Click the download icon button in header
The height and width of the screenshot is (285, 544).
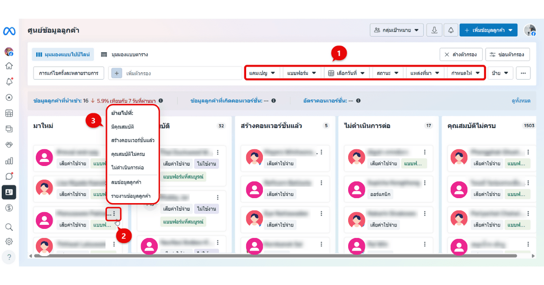click(434, 30)
